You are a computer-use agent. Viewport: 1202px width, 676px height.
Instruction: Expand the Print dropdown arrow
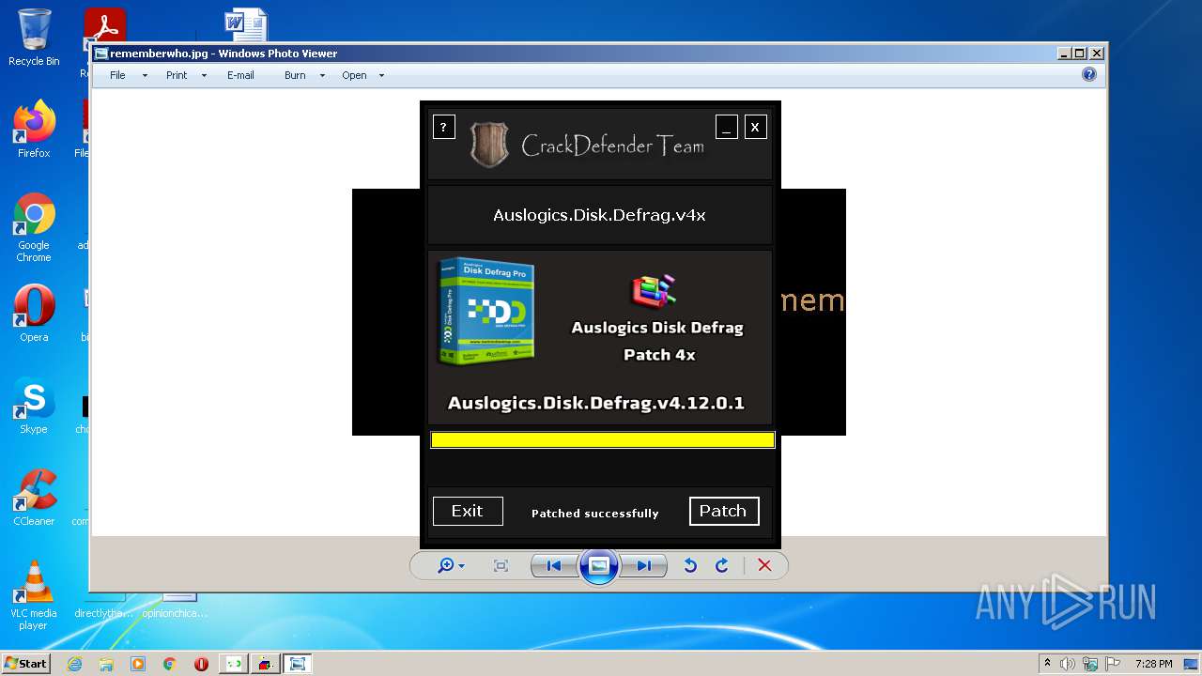(204, 76)
